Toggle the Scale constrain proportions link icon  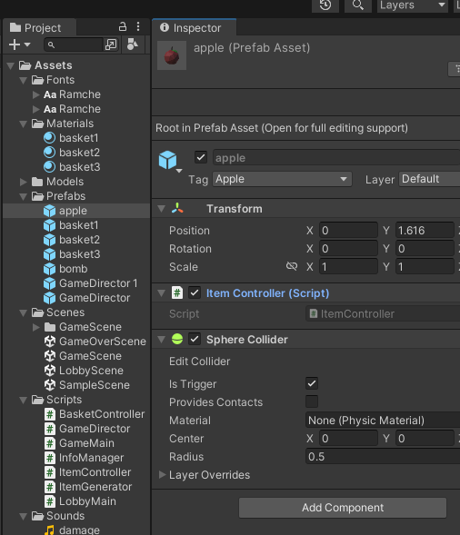292,266
